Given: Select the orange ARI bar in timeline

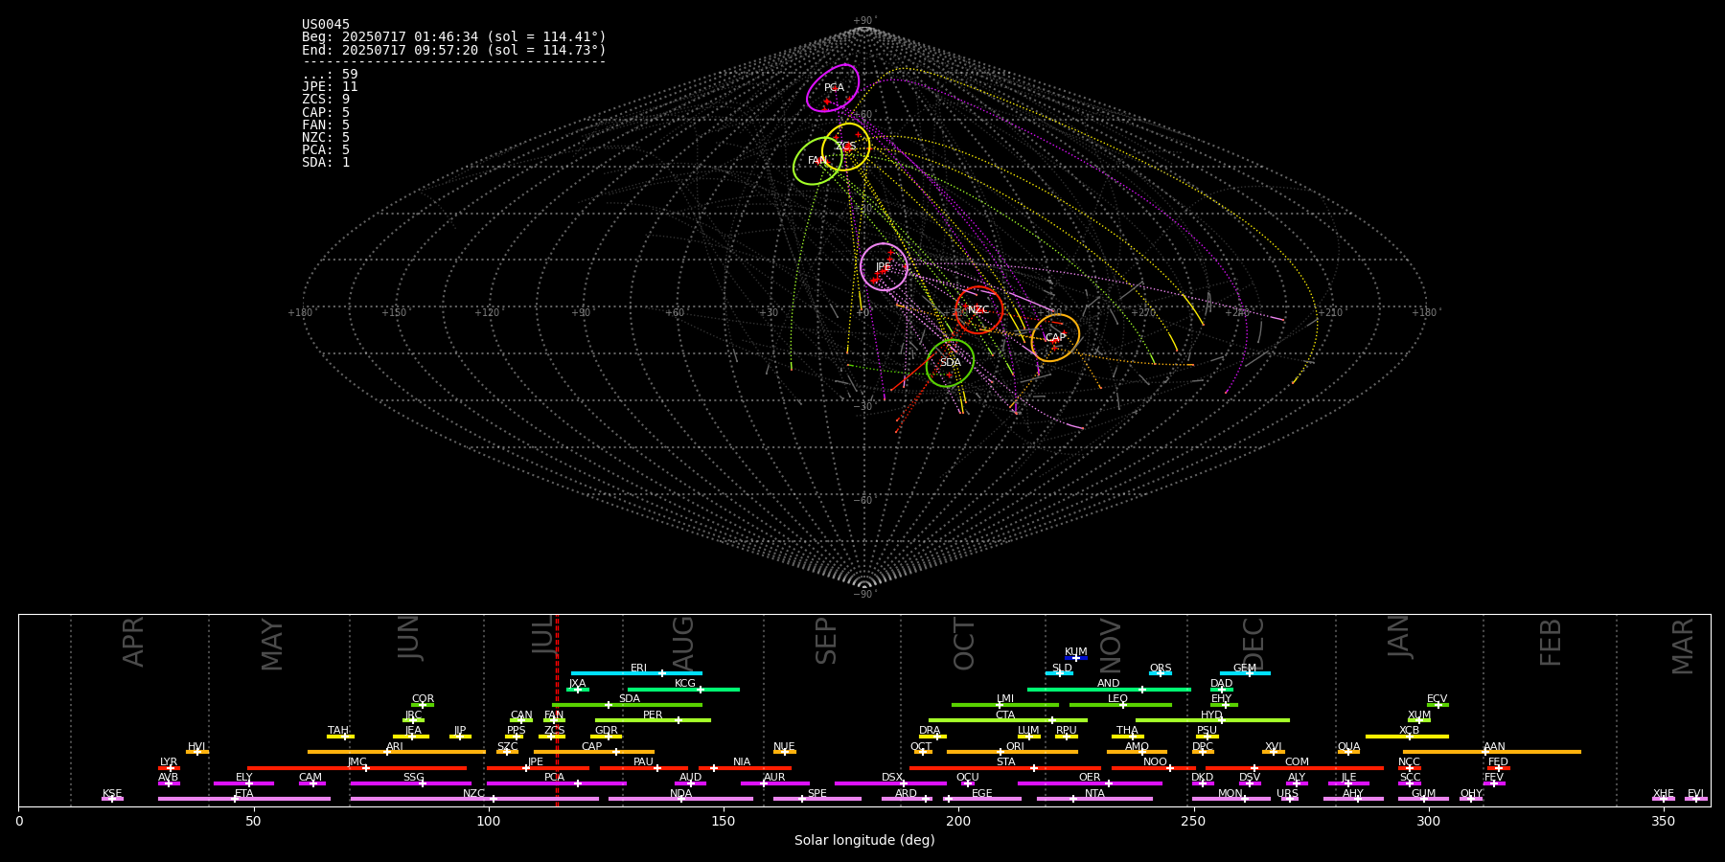Looking at the screenshot, I should pos(397,752).
